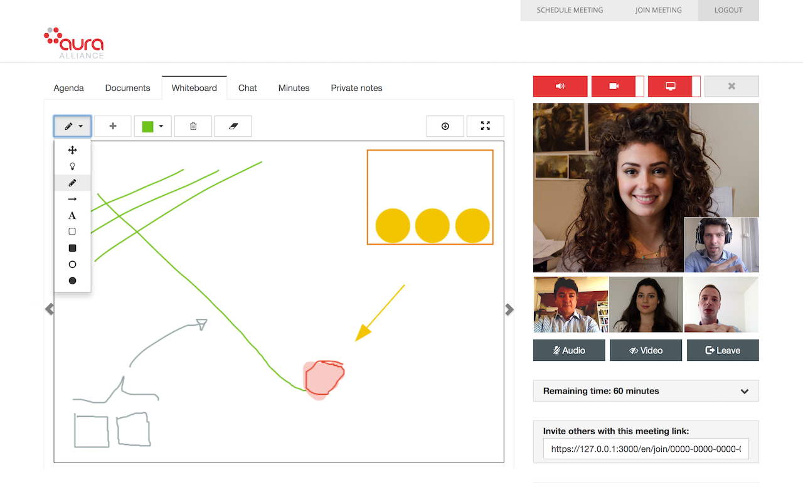Select the Eraser tool
Screen dimensions: 803x502
(x=233, y=126)
